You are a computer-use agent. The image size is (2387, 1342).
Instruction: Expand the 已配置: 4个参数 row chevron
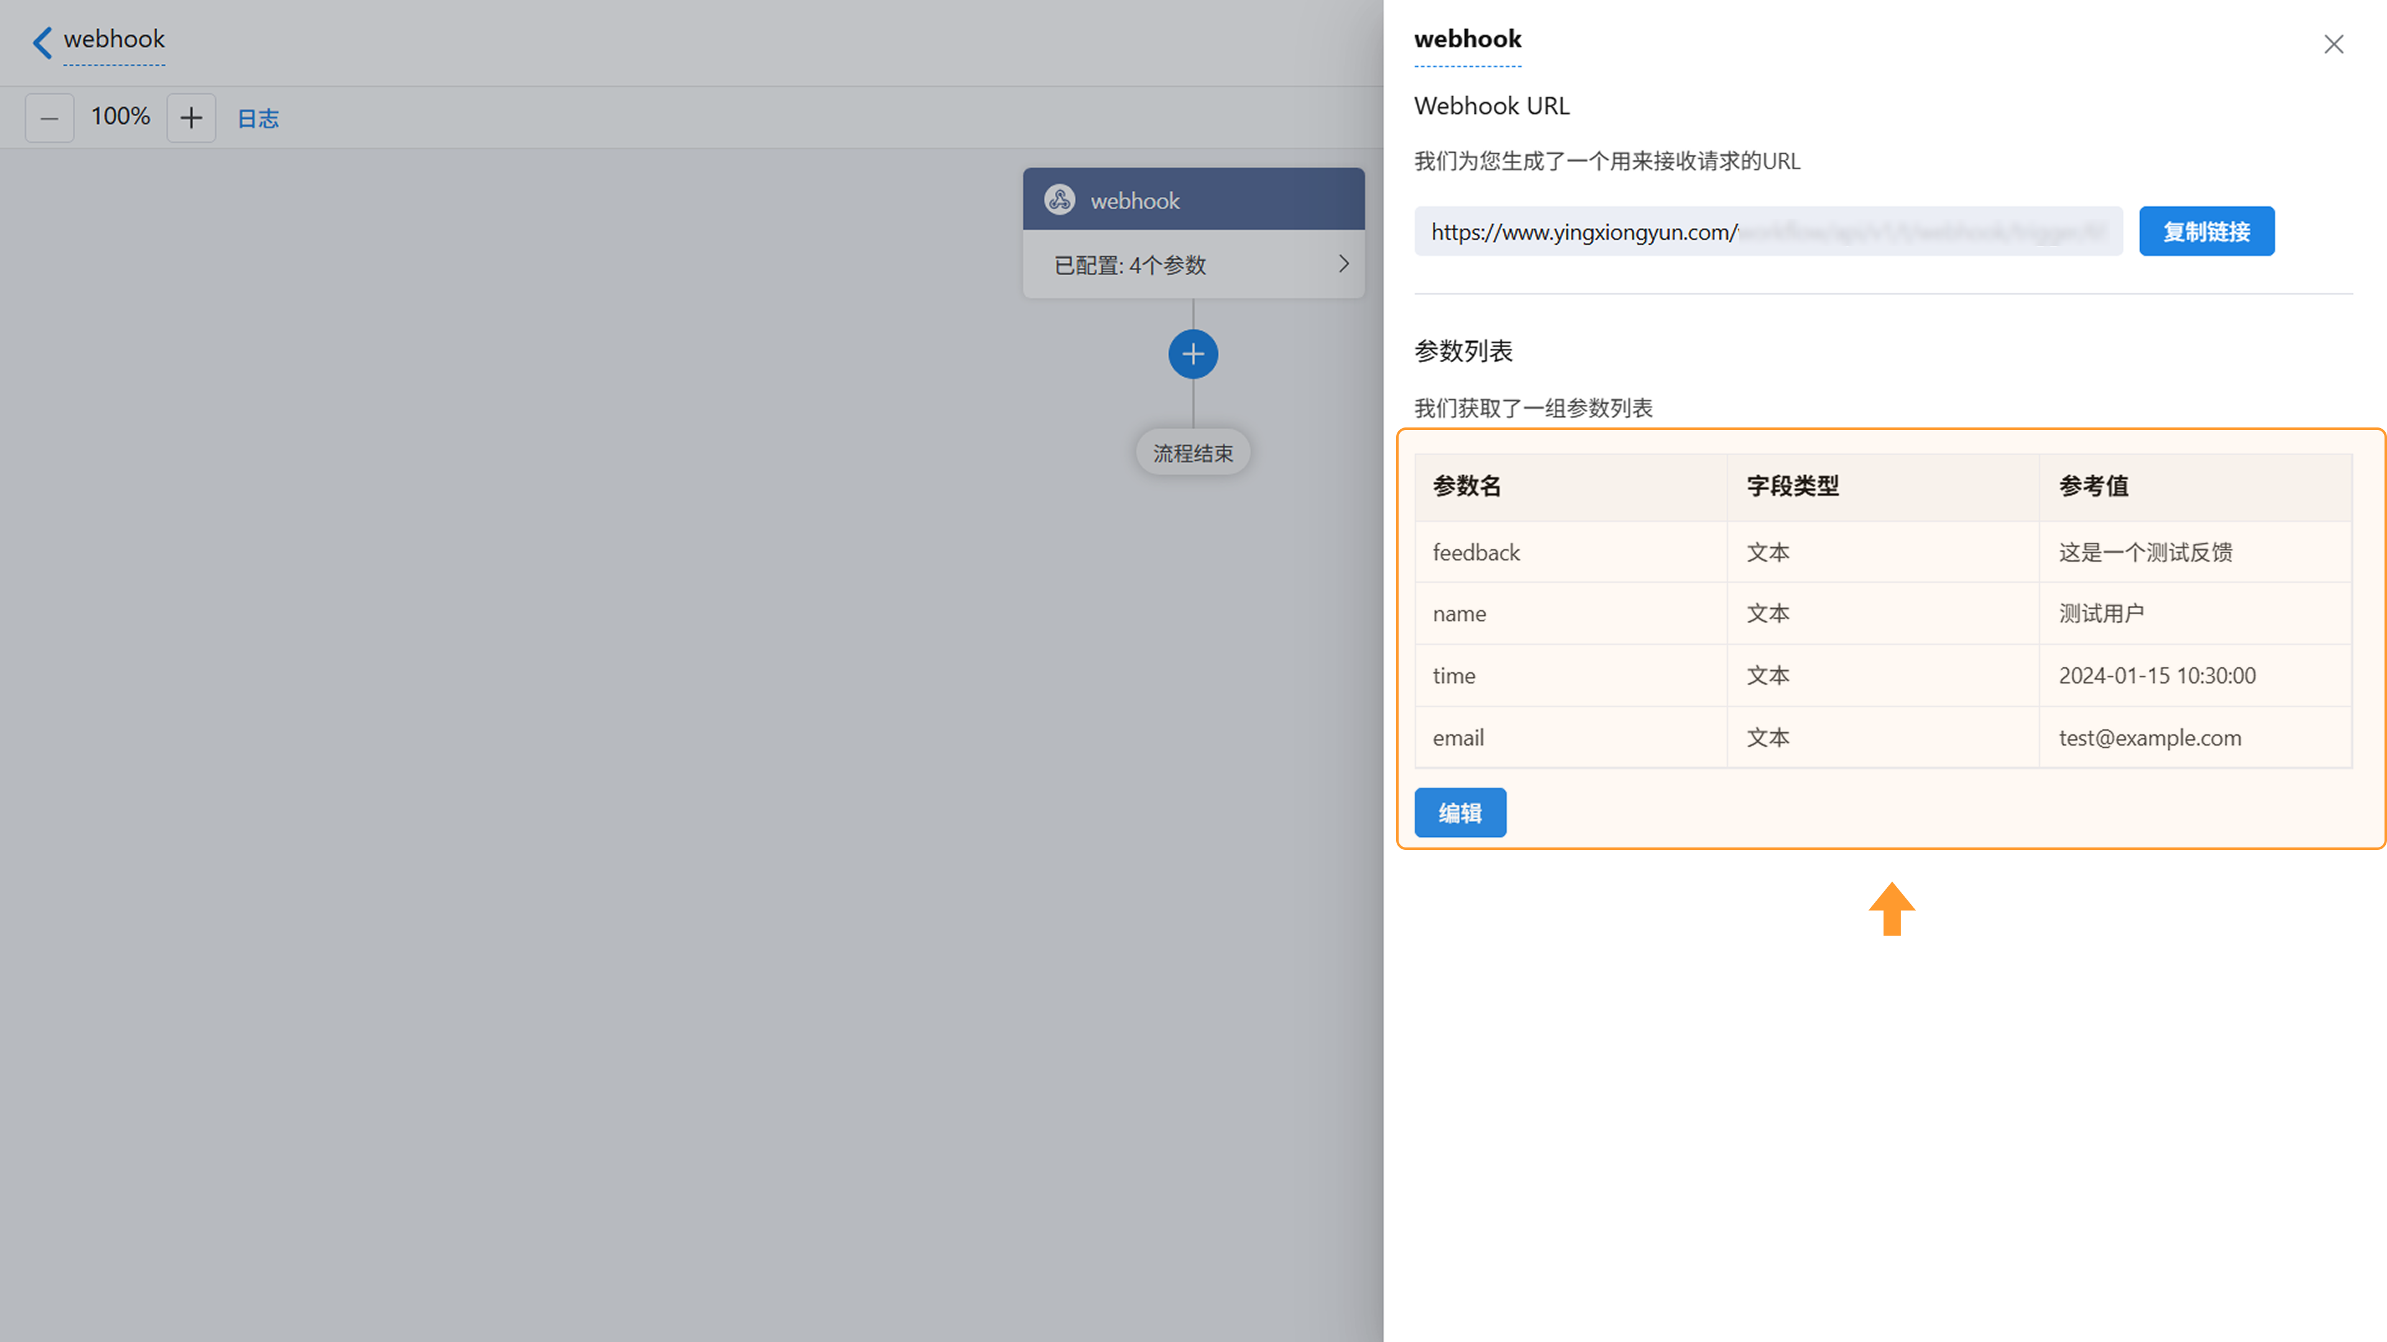point(1343,264)
